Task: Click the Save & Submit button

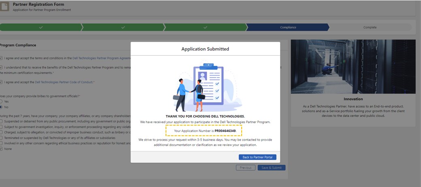Action: [272, 168]
